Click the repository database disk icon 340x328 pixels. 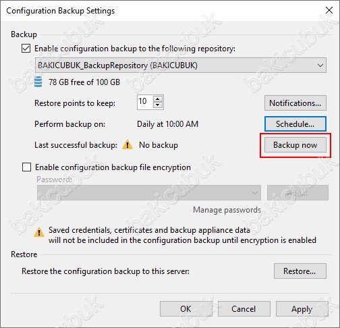38,82
